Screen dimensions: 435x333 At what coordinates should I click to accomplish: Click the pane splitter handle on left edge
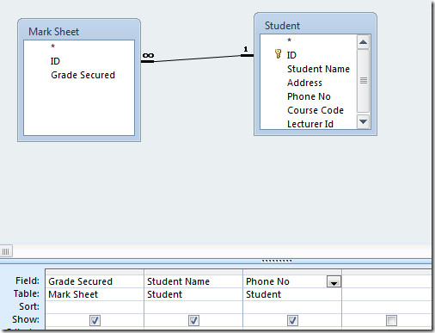(6, 251)
